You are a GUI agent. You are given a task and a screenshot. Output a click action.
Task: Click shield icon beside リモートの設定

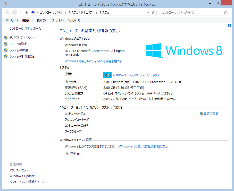coord(6,44)
